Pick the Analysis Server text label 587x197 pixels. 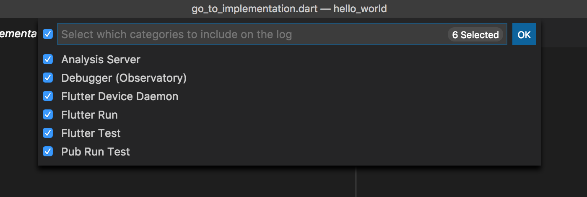101,60
